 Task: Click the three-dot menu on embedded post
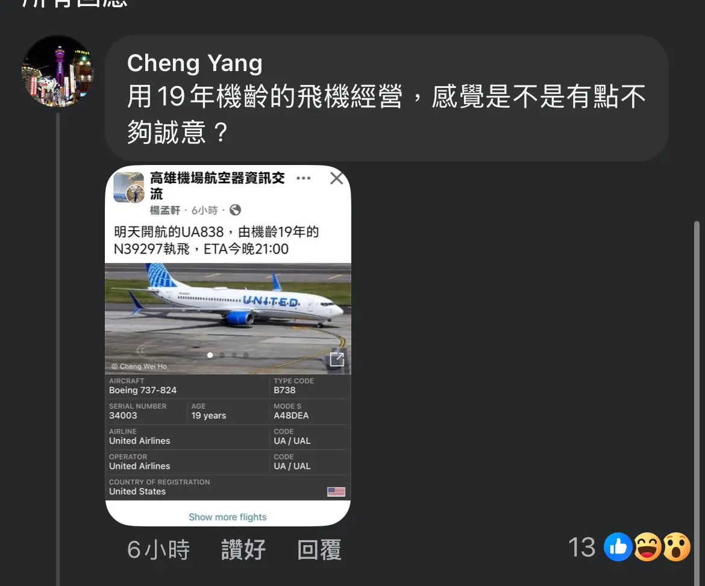304,178
